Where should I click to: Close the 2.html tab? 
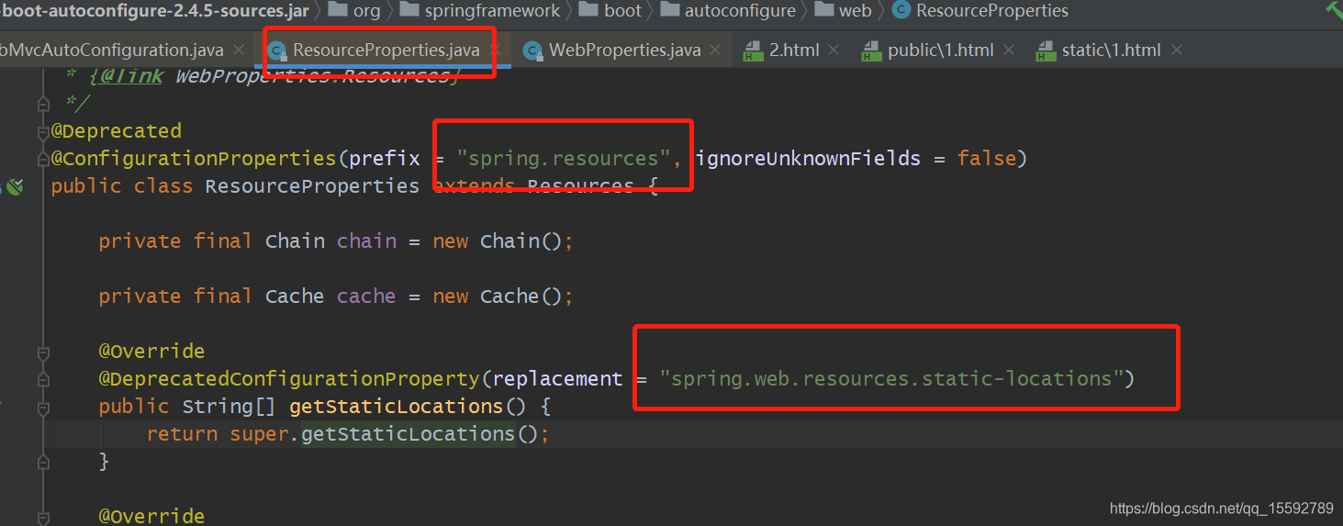[x=834, y=50]
